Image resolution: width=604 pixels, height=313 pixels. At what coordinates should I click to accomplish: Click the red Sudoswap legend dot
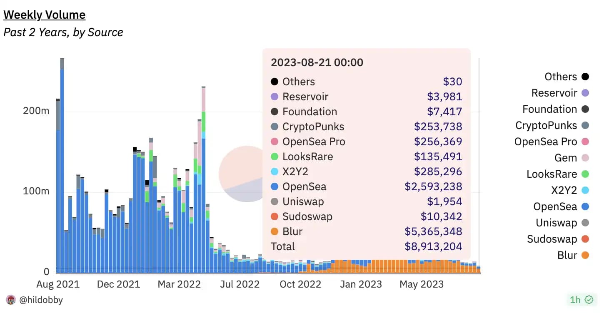coord(585,239)
